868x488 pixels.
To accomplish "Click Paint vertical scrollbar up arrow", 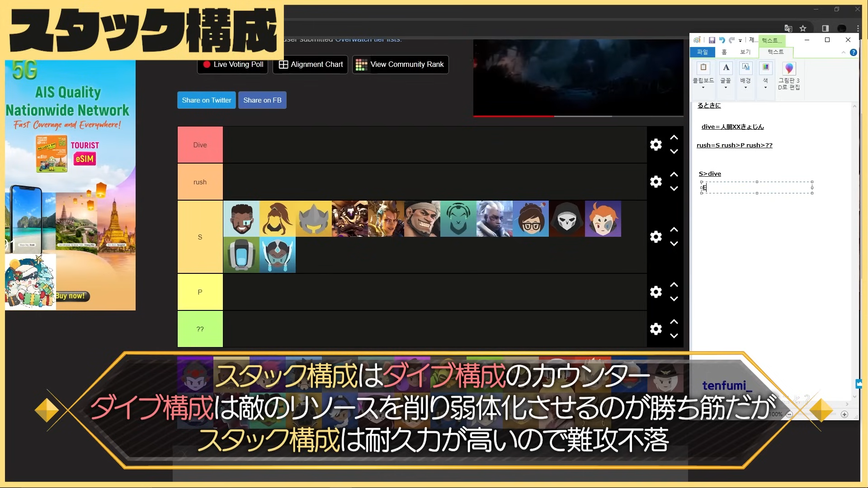I will (x=854, y=107).
